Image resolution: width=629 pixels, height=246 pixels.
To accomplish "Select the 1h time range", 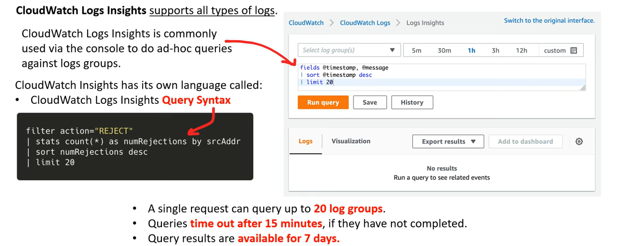I will tap(471, 50).
